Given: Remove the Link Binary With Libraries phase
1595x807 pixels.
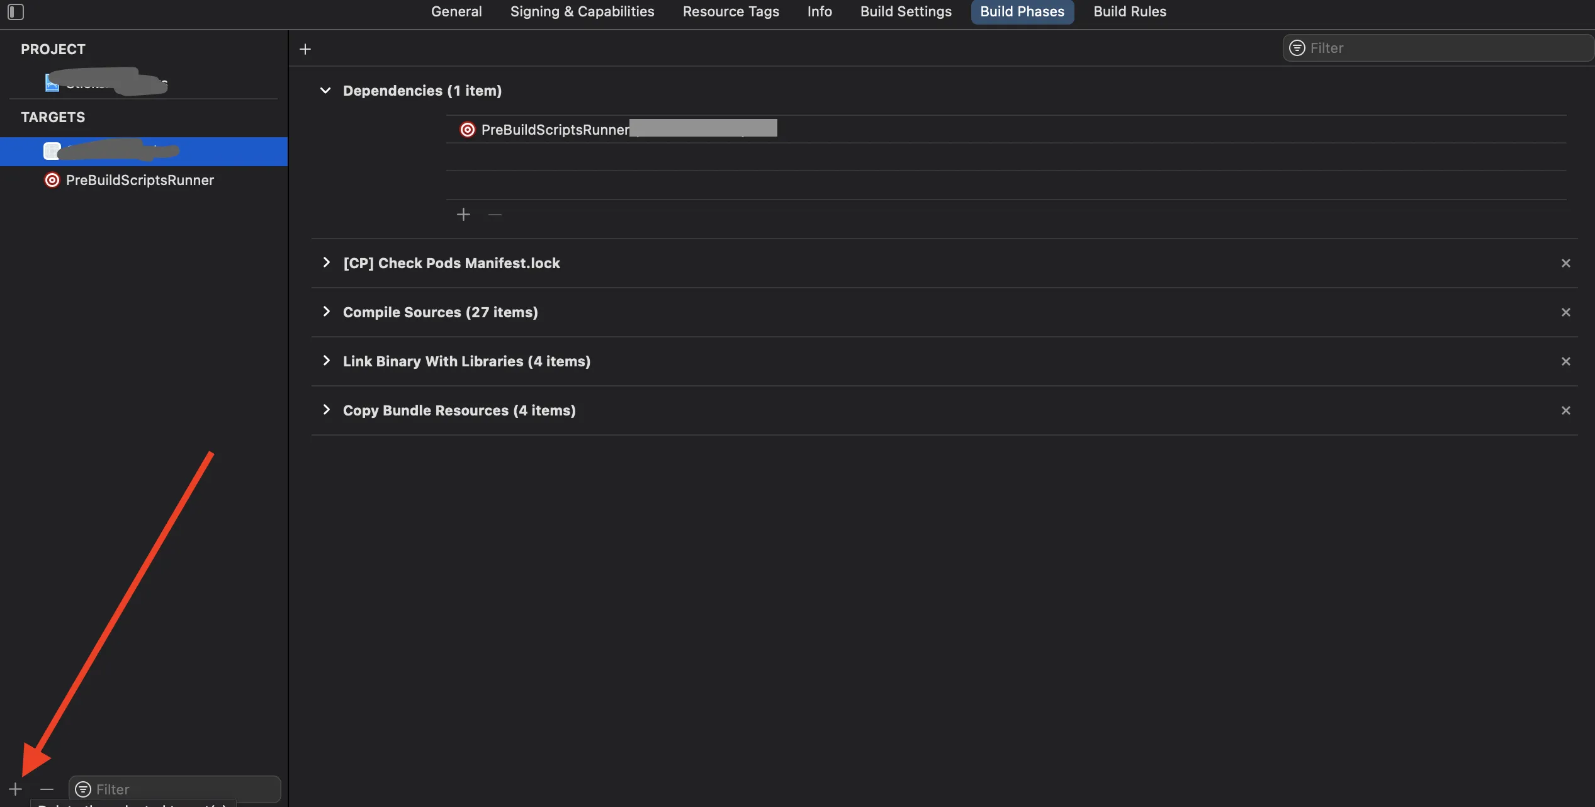Looking at the screenshot, I should [x=1566, y=361].
